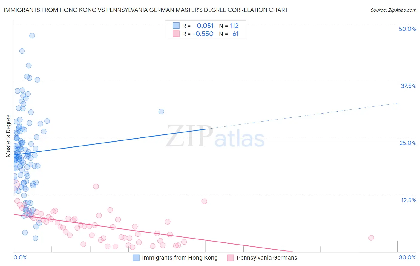Click the R = -0.550 correlation value
This screenshot has height=266, width=420.
198,34
